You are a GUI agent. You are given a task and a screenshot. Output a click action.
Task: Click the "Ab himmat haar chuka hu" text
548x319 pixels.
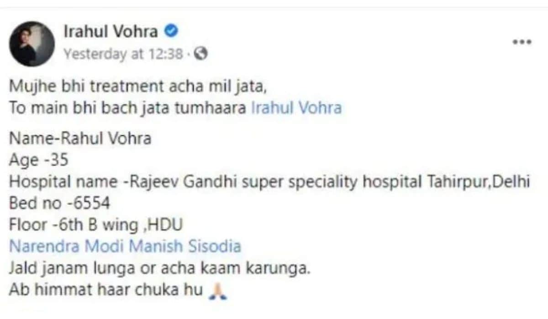106,291
